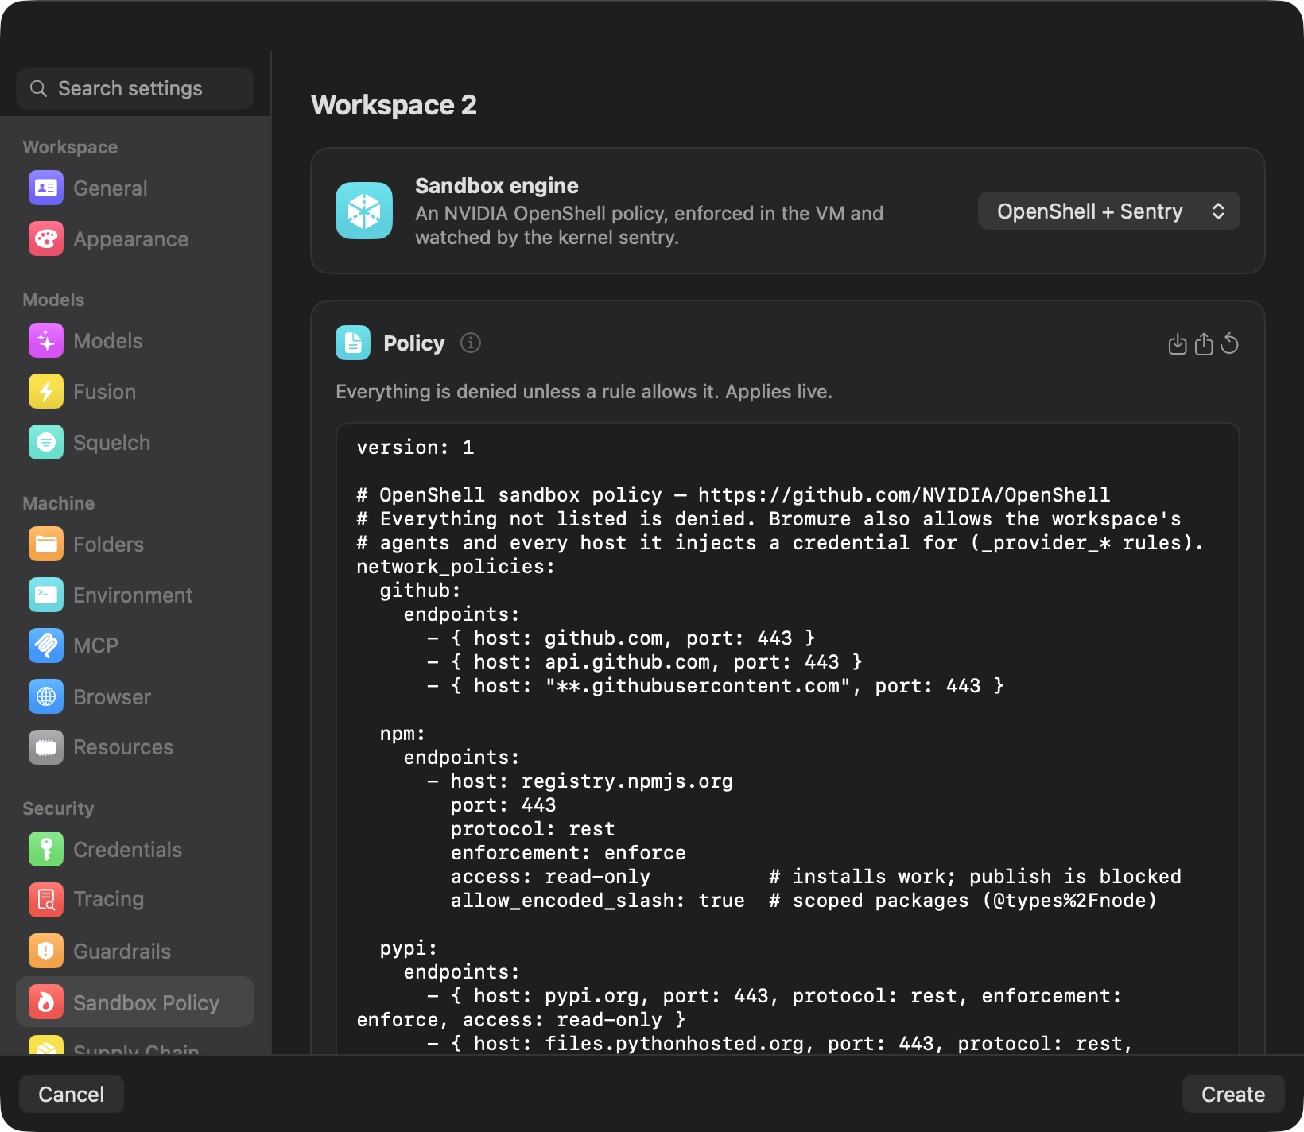Click the "npm:" key in the policy

[x=403, y=734]
